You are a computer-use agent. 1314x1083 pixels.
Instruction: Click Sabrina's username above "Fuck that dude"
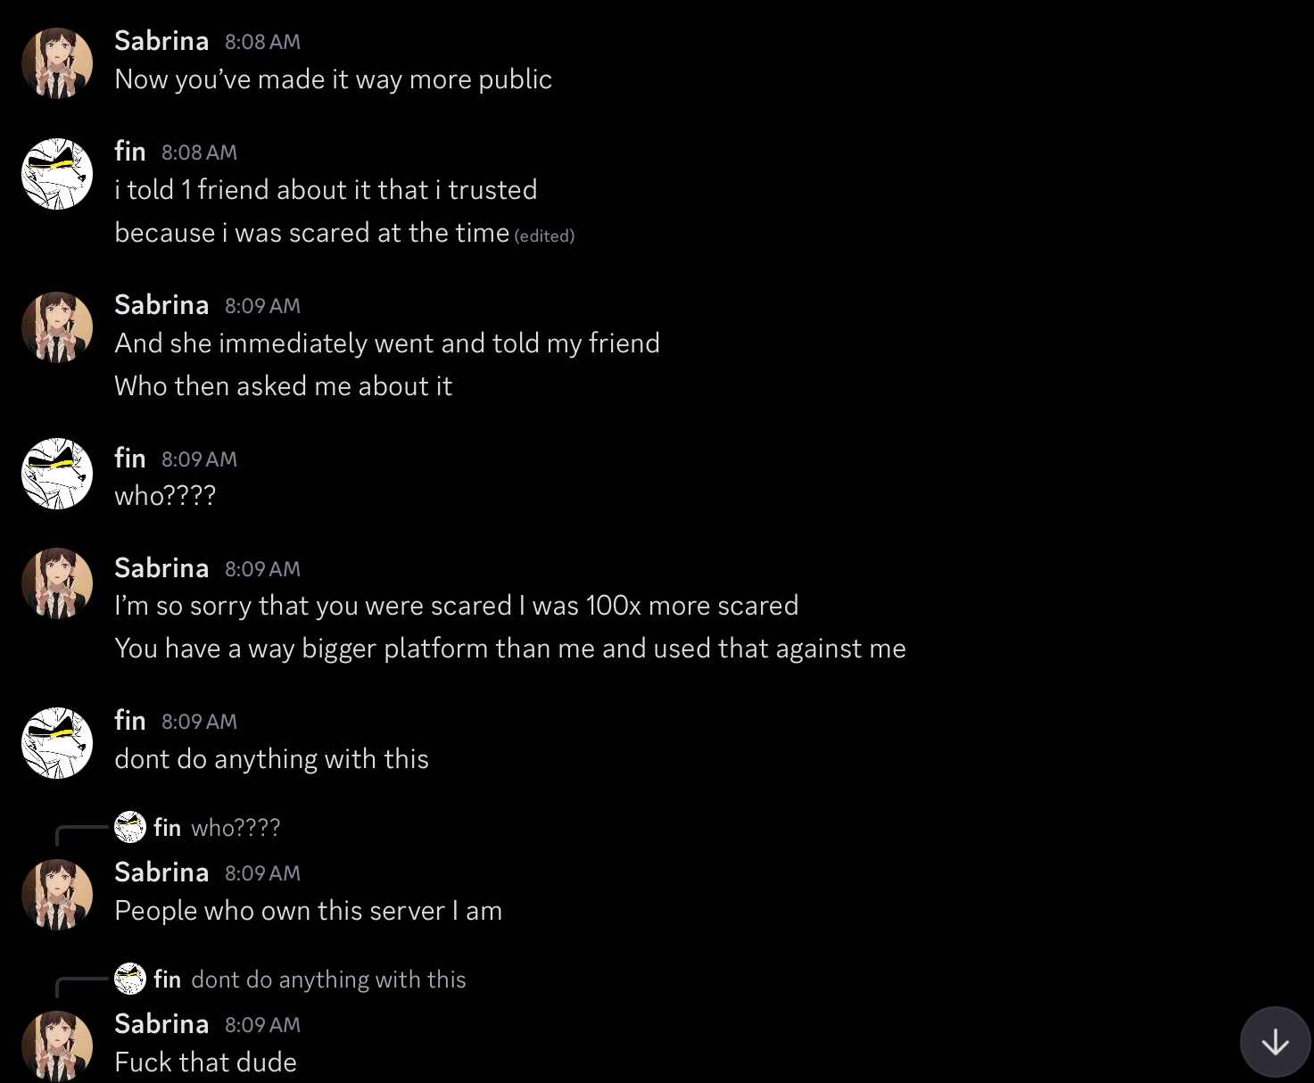[161, 1024]
